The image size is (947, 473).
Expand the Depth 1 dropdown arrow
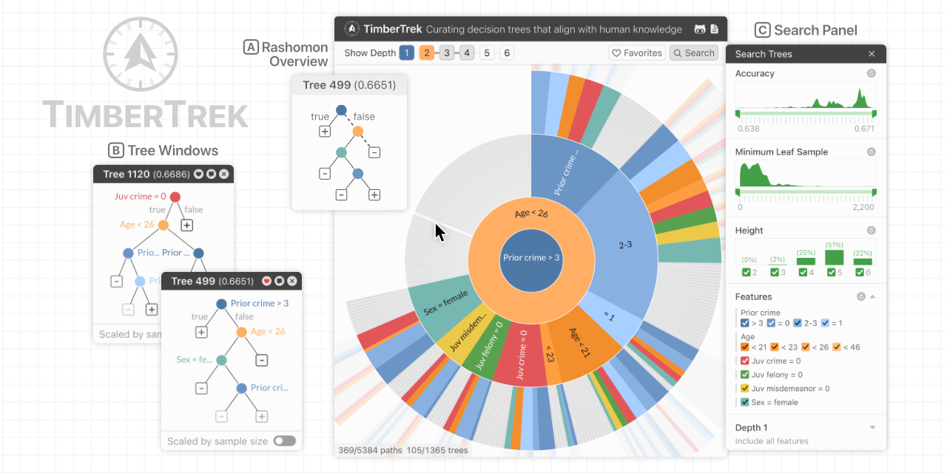tap(872, 428)
